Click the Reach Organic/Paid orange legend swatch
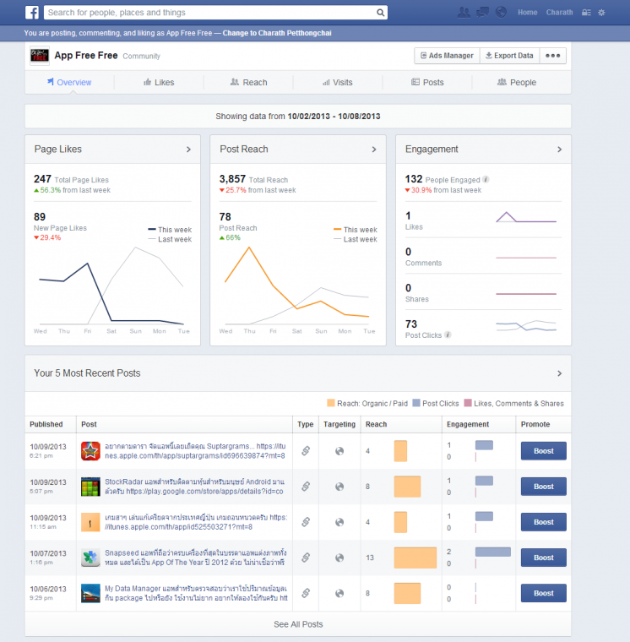This screenshot has height=642, width=630. pos(331,403)
